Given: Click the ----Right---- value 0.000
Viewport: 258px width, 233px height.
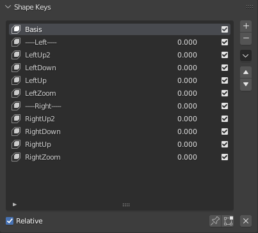Looking at the screenshot, I should pyautogui.click(x=187, y=106).
